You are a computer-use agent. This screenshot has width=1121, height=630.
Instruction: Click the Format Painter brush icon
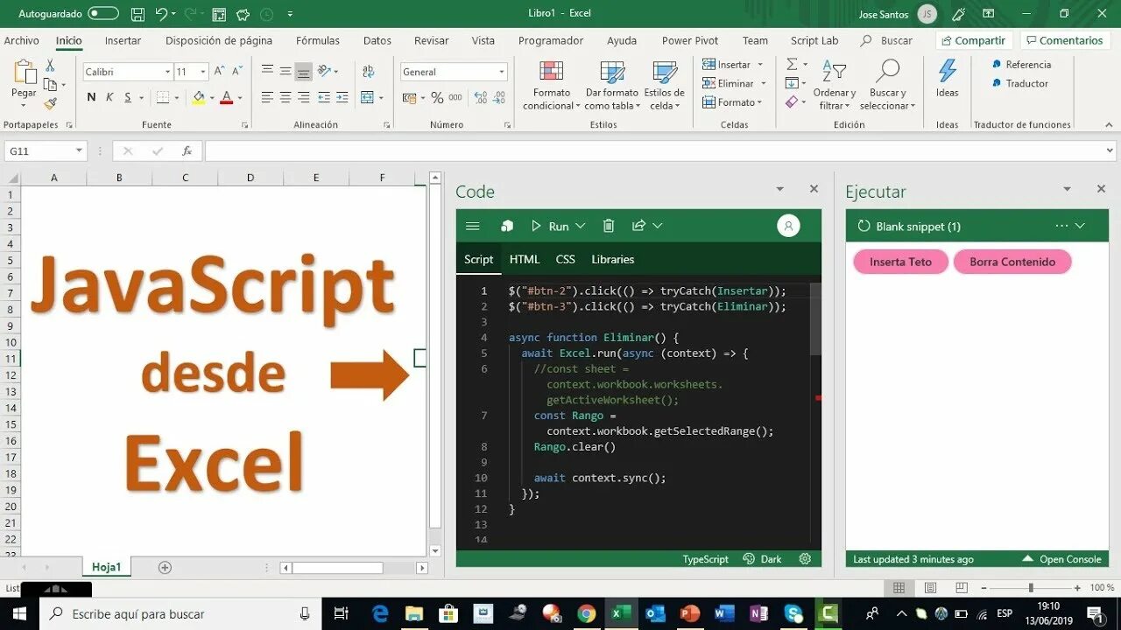[x=50, y=103]
